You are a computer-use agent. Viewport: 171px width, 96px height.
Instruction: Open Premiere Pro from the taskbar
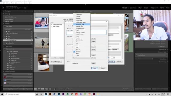[x=63, y=94]
